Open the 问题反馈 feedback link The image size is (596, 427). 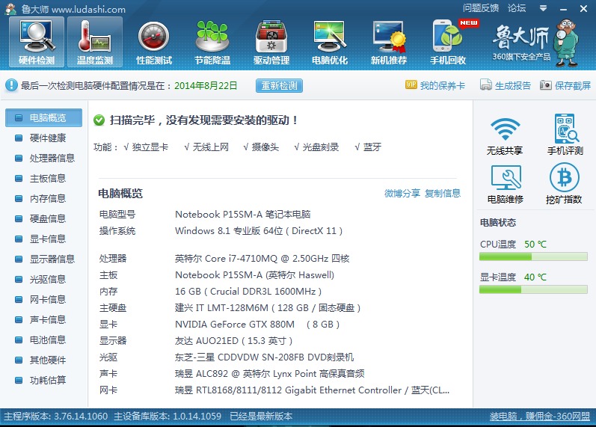[480, 8]
